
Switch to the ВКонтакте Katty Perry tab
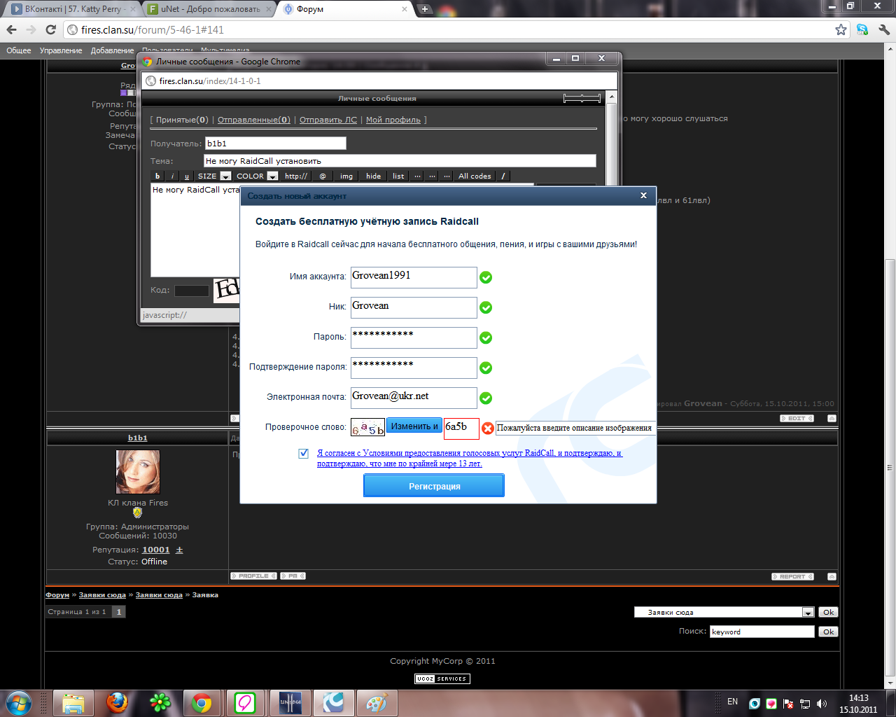tap(71, 9)
